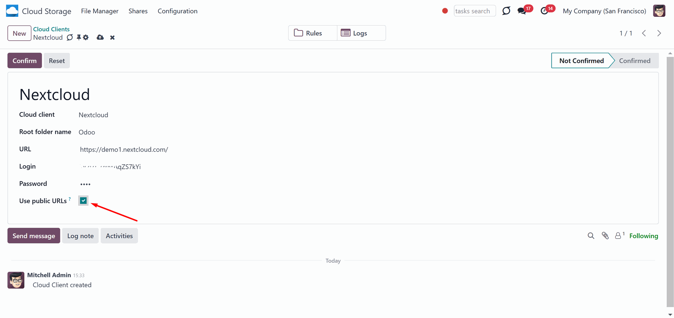Click the red recording indicator dot
Image resolution: width=674 pixels, height=318 pixels.
click(445, 11)
